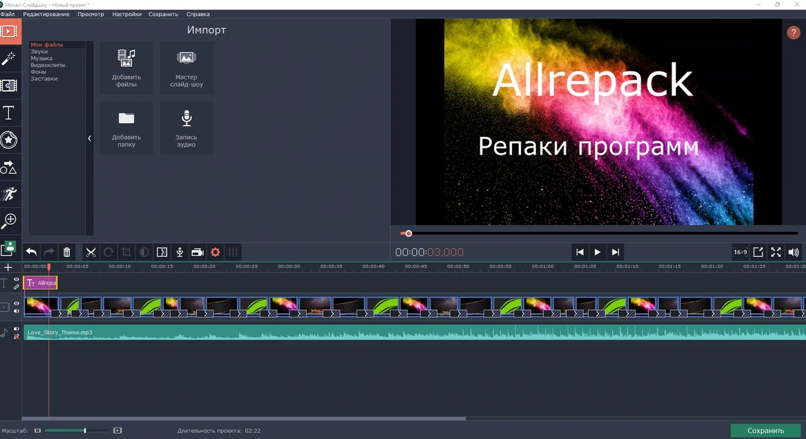Screen dimensions: 806x439
Task: Zoom in timeline with large scale icon
Action: [x=118, y=430]
